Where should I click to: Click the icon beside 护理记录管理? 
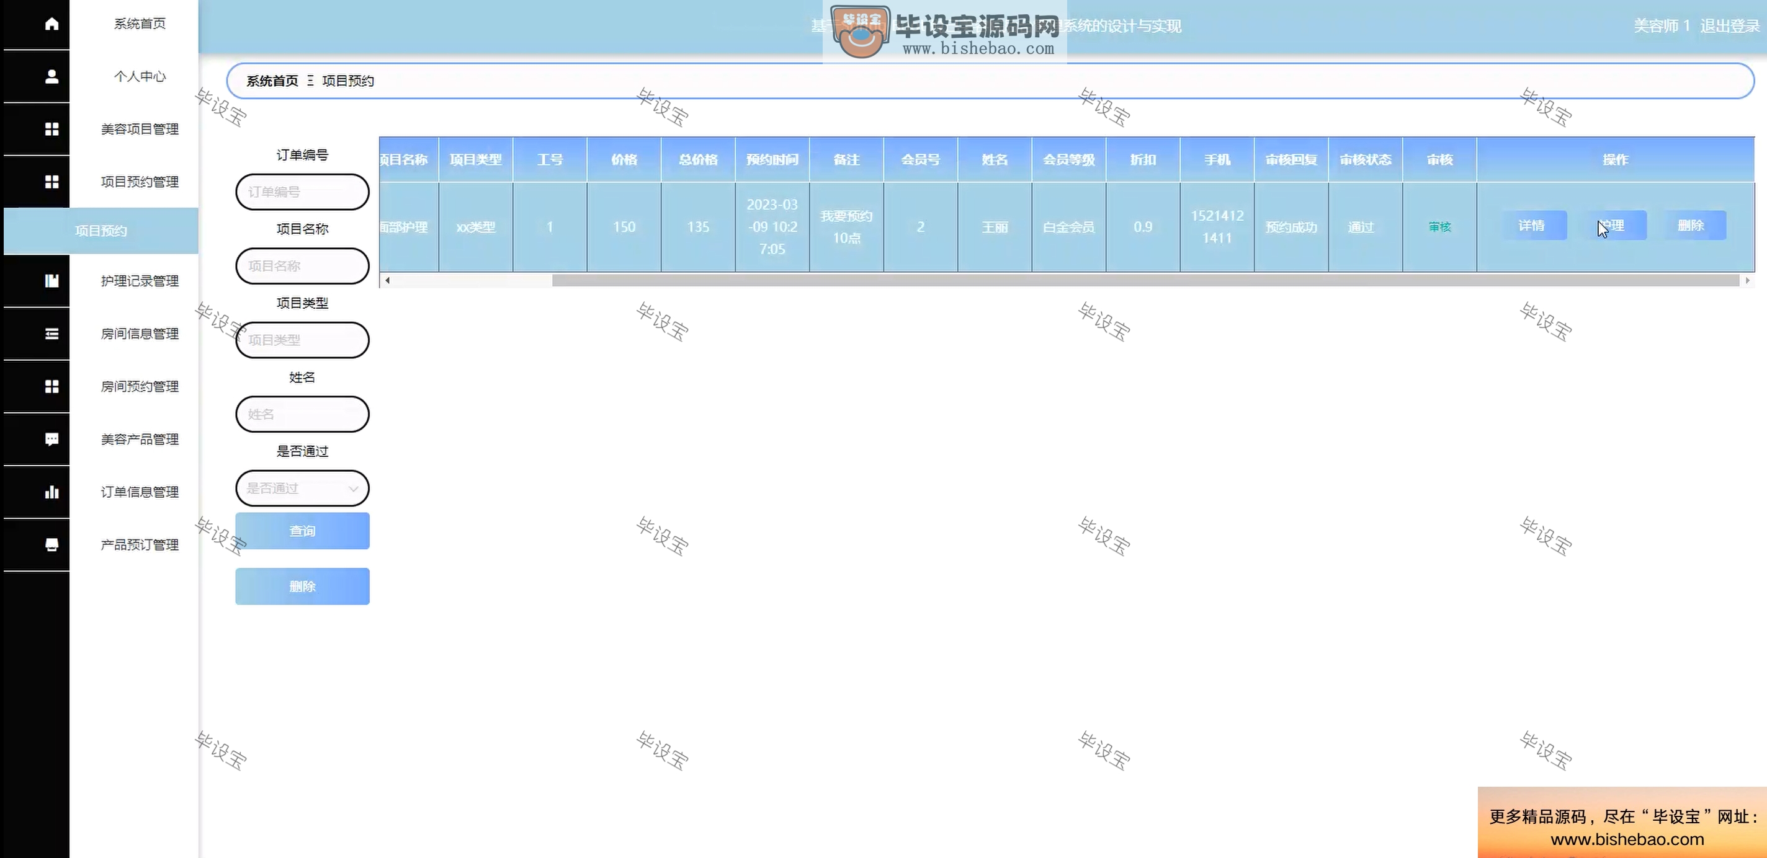(51, 281)
